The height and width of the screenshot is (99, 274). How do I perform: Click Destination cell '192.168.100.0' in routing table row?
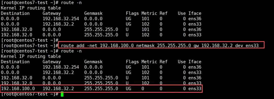(18, 89)
